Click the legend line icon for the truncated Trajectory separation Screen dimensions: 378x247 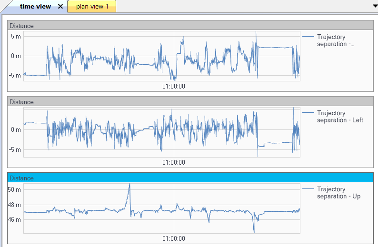(x=308, y=36)
